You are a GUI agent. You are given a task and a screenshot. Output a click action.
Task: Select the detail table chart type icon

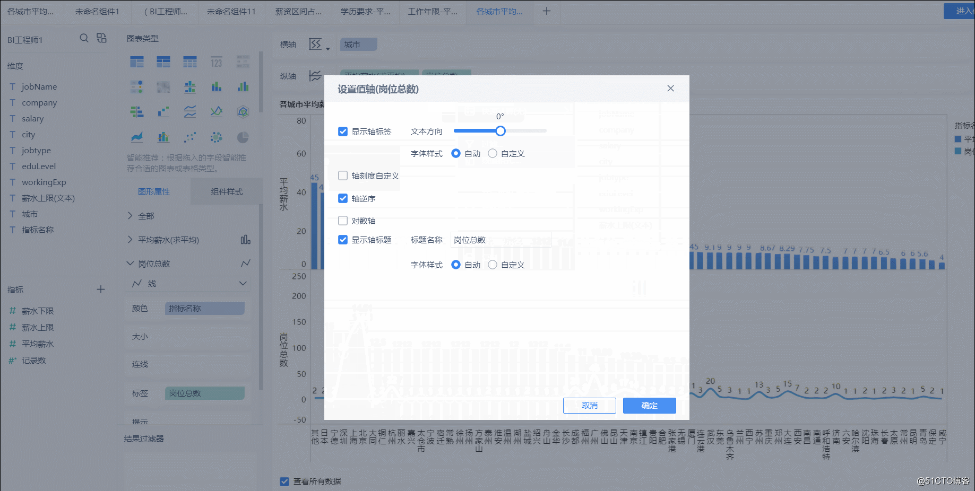point(190,62)
